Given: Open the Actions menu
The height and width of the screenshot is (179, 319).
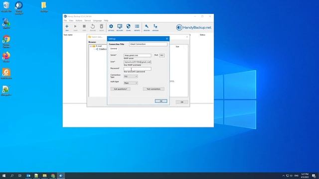Looking at the screenshot, I should (x=79, y=20).
